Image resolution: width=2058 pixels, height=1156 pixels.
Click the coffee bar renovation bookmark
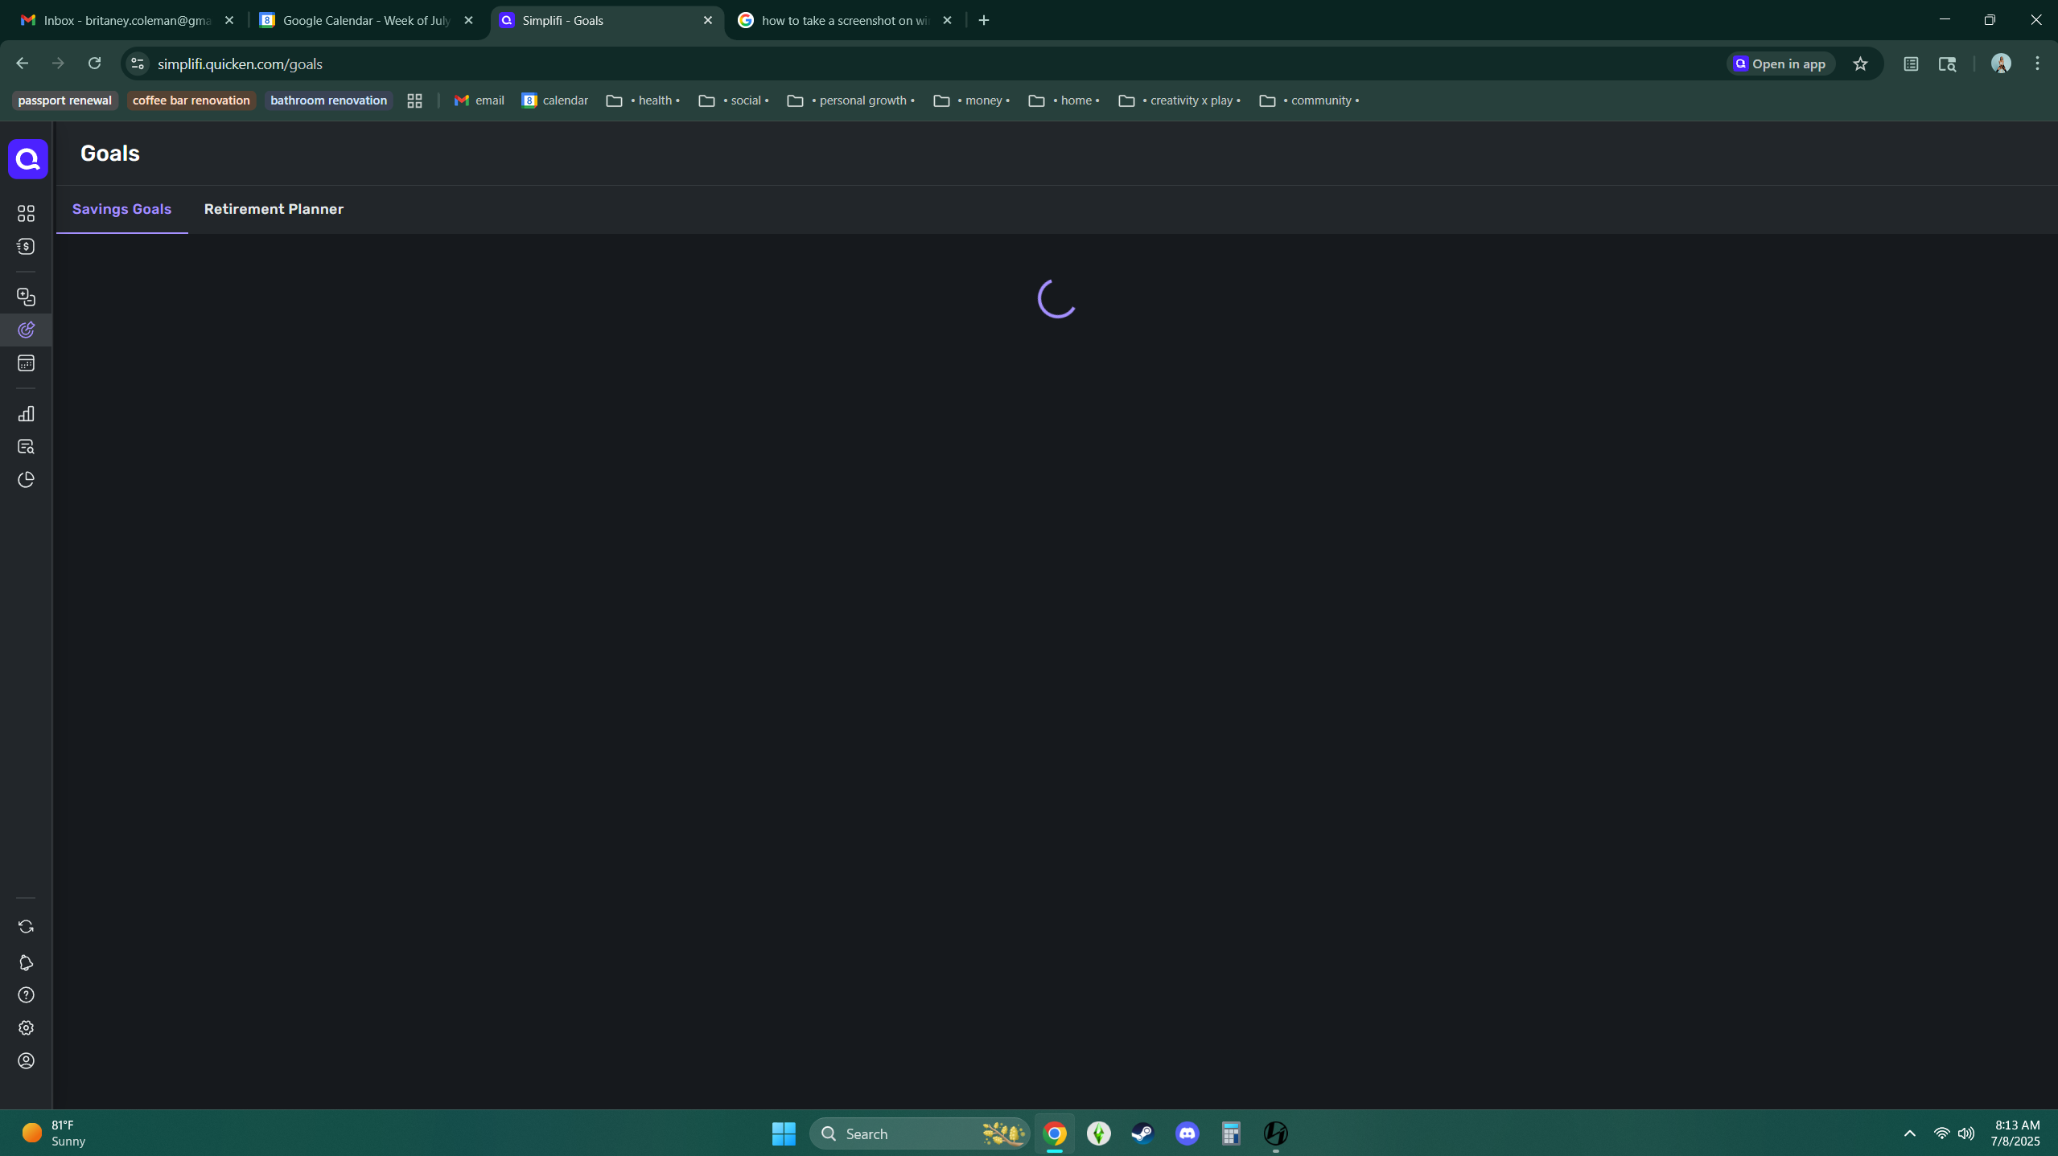(x=191, y=100)
